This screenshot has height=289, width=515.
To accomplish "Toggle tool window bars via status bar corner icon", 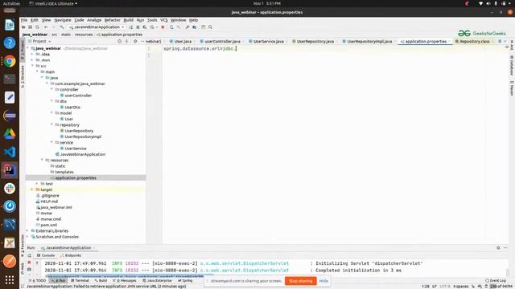I will point(23,287).
